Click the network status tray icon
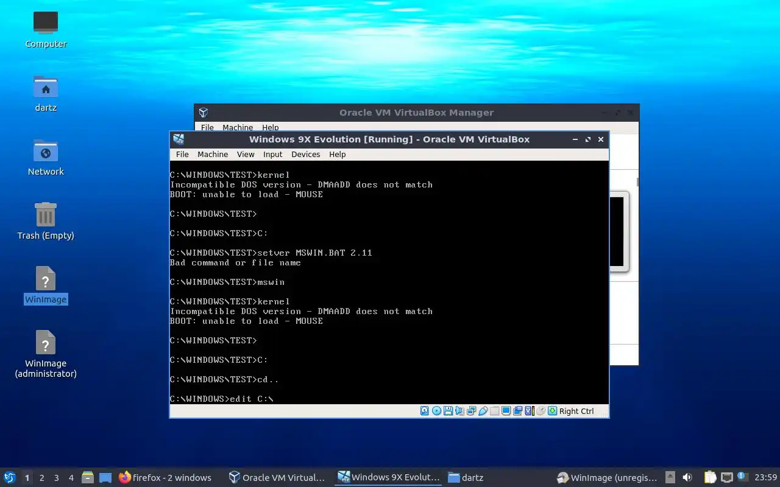 point(726,477)
